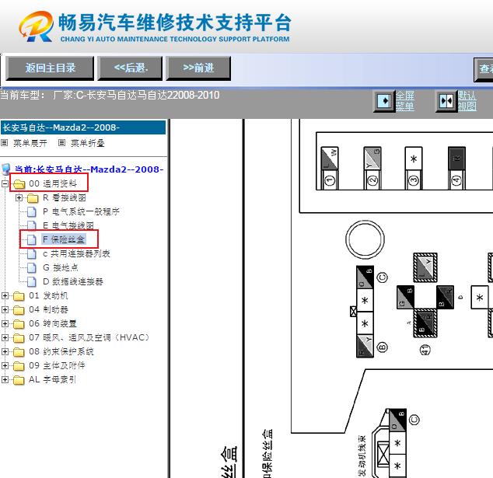
Task: Click the page icon for D 数据线连接器
Action: click(x=31, y=282)
